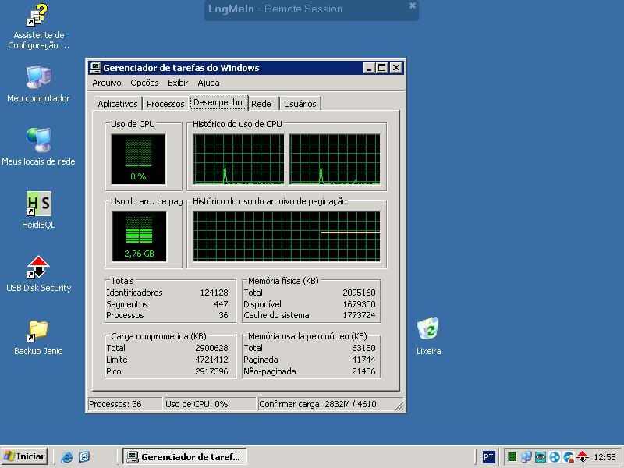Click the Lixeira recycle bin icon

pyautogui.click(x=427, y=330)
